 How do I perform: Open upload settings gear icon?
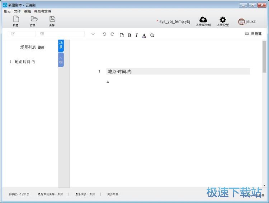tap(222, 21)
